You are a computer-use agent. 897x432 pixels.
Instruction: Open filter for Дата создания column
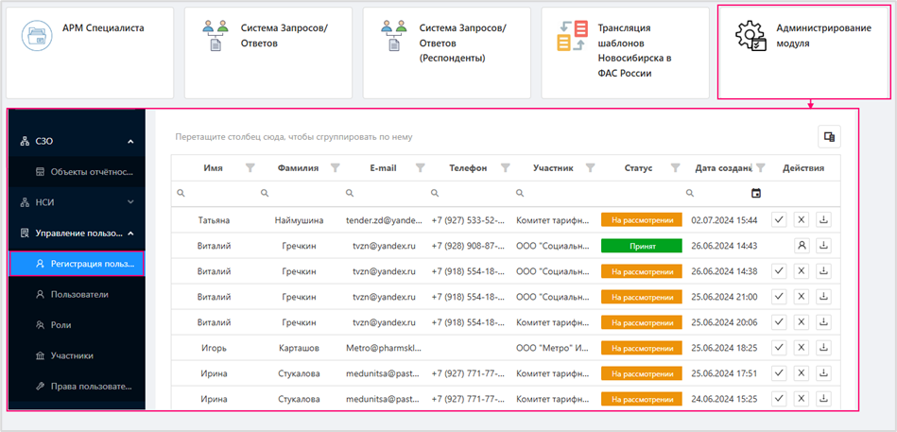click(x=761, y=167)
